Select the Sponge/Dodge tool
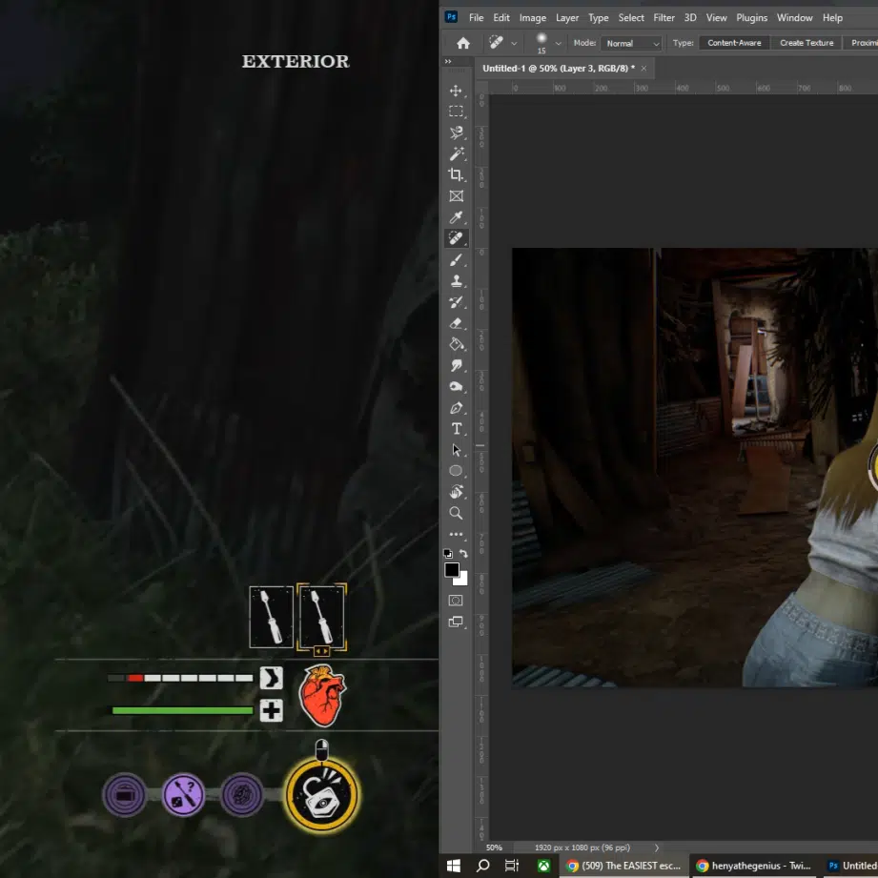The width and height of the screenshot is (878, 878). pos(456,386)
